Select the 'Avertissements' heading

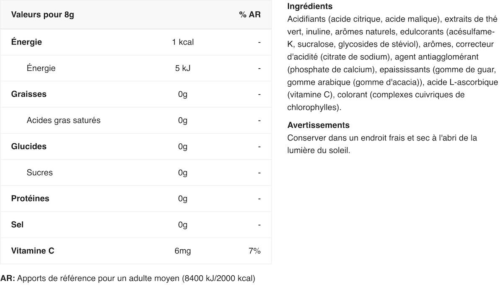(319, 125)
